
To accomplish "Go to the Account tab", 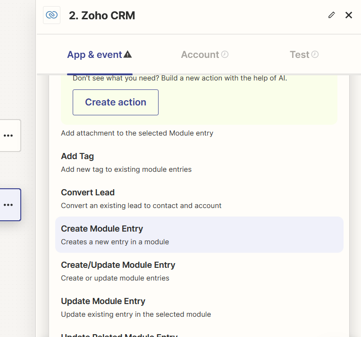I will pos(200,55).
